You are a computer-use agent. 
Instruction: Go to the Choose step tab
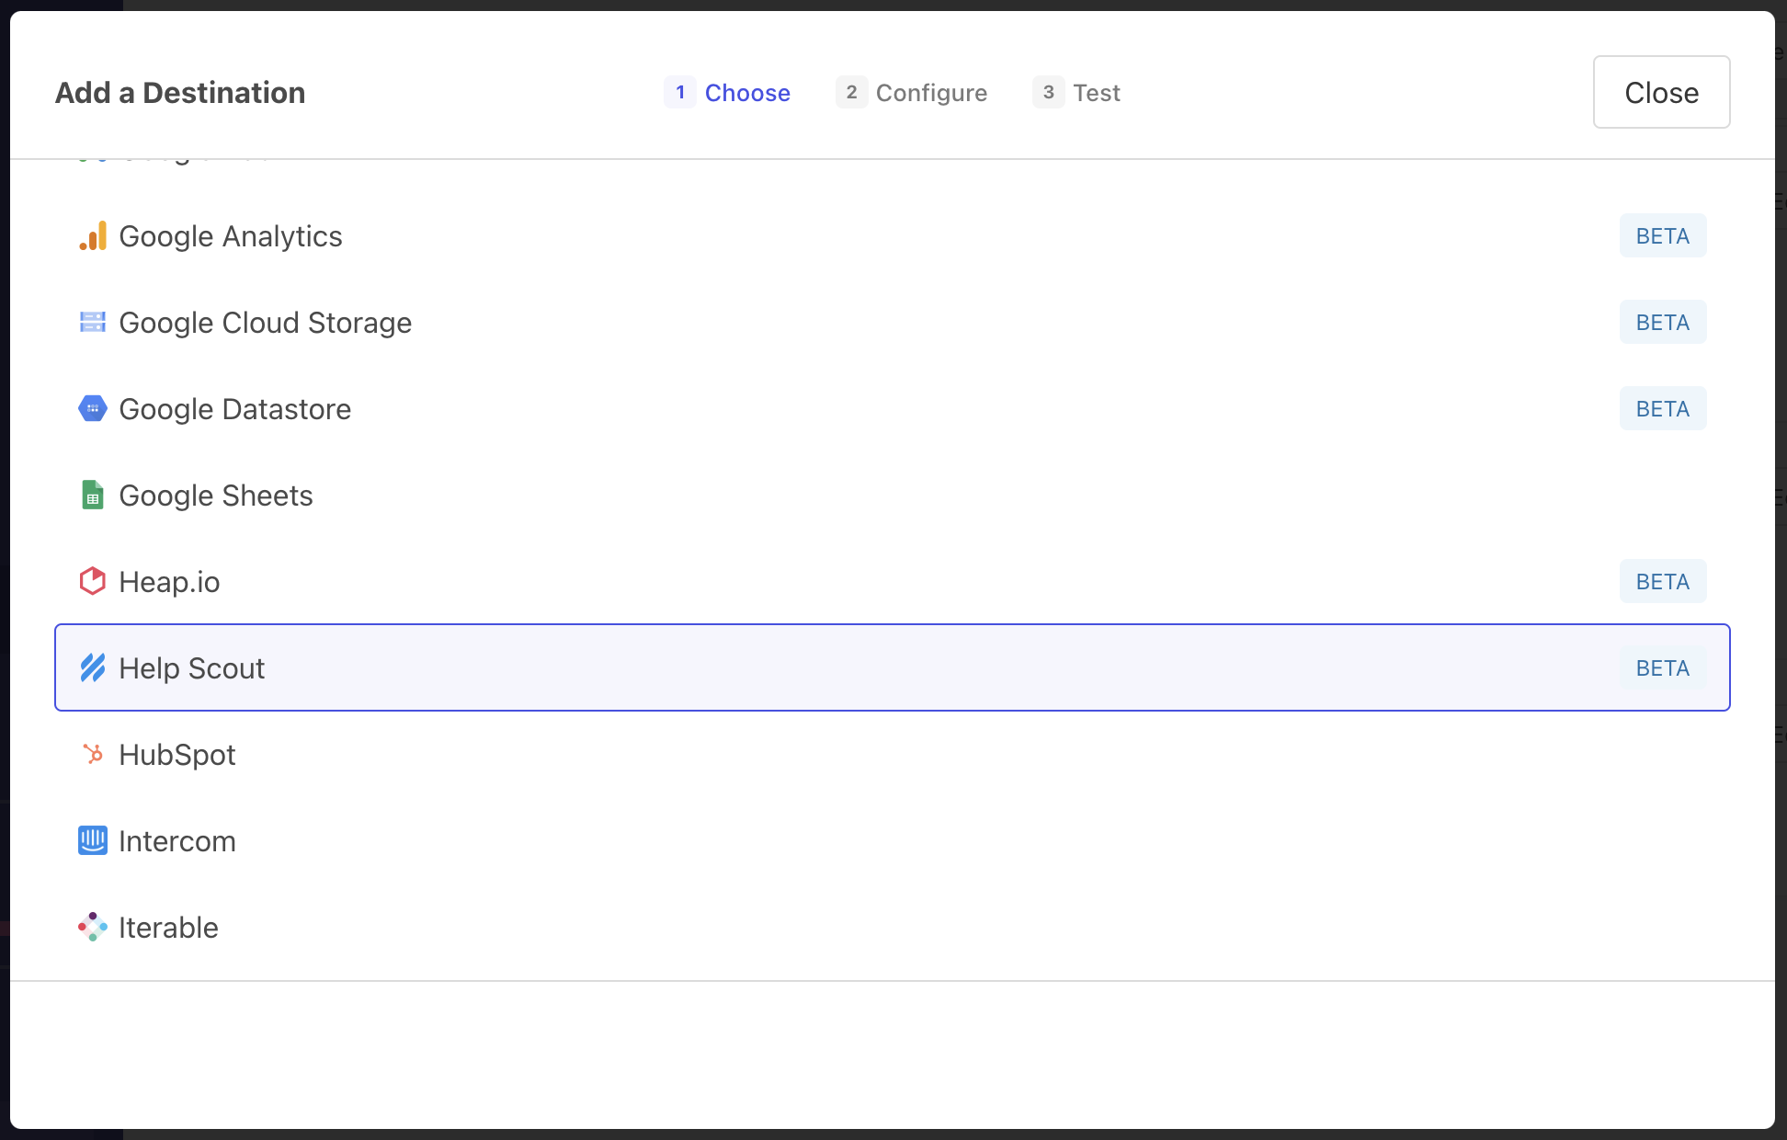[x=727, y=93]
